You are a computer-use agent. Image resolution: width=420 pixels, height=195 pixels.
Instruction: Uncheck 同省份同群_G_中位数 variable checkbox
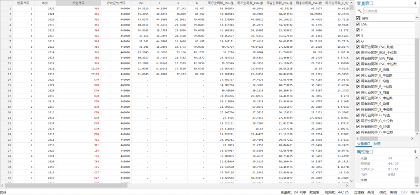click(358, 132)
